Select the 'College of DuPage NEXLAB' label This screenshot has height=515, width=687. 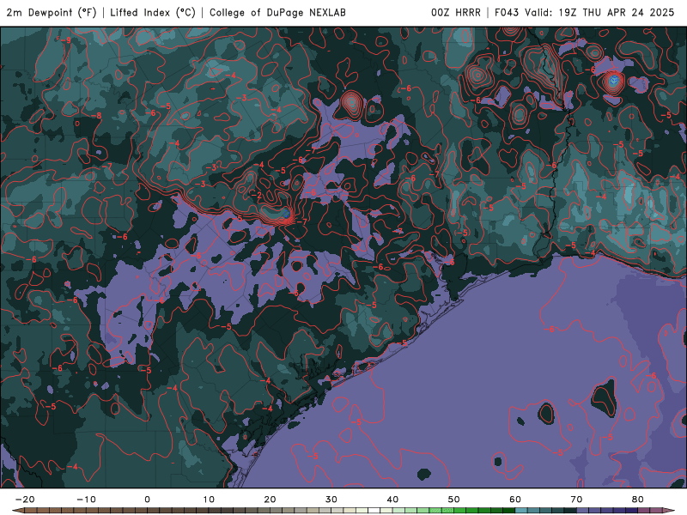[277, 12]
